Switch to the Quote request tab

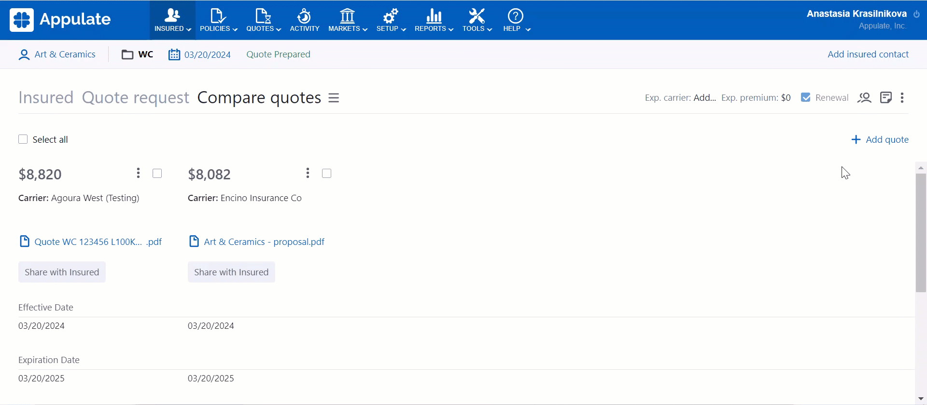tap(135, 98)
